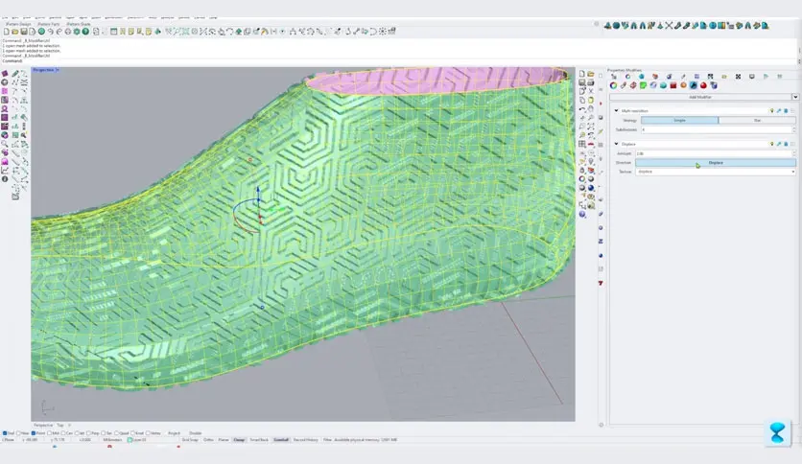This screenshot has height=464, width=802.
Task: Click the New file icon in top toolbar
Action: pyautogui.click(x=6, y=32)
